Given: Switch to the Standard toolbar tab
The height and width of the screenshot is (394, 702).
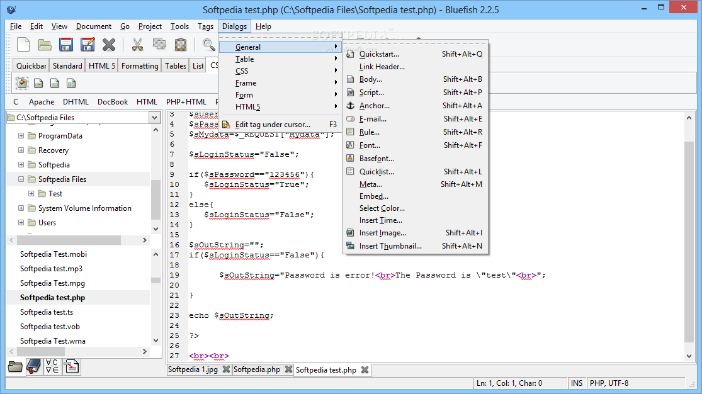Looking at the screenshot, I should pos(67,66).
